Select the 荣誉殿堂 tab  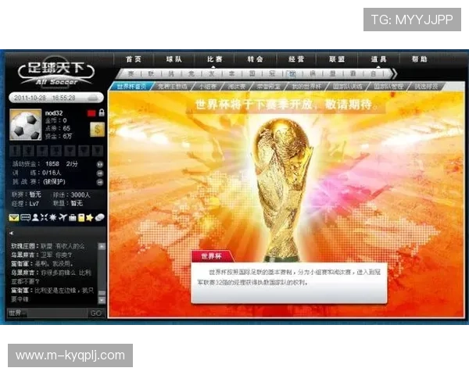point(269,87)
